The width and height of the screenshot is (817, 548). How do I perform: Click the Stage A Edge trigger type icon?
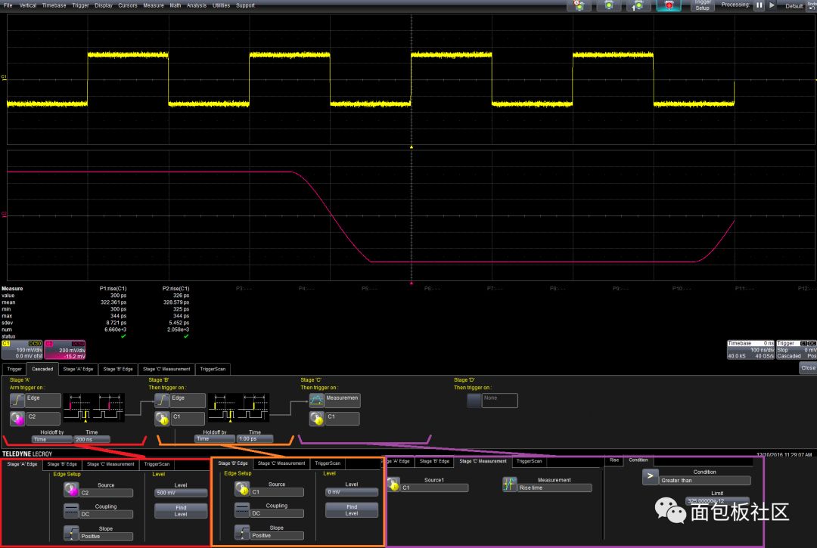click(17, 400)
